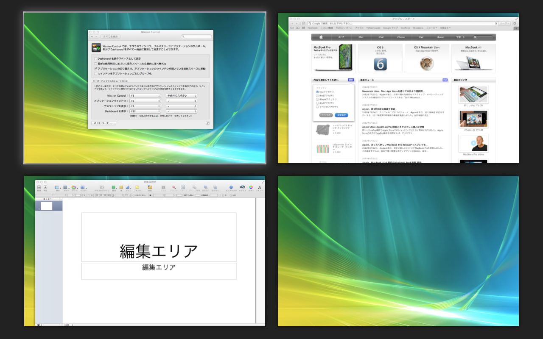
Task: Select slide 1 thumbnail in Keynote navigator
Action: (x=46, y=206)
